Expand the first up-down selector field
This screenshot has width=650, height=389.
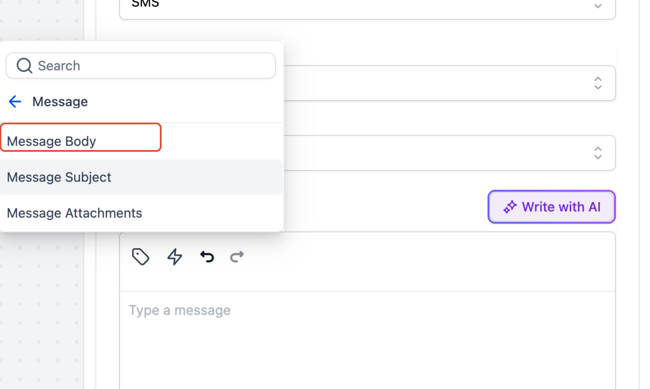point(598,83)
